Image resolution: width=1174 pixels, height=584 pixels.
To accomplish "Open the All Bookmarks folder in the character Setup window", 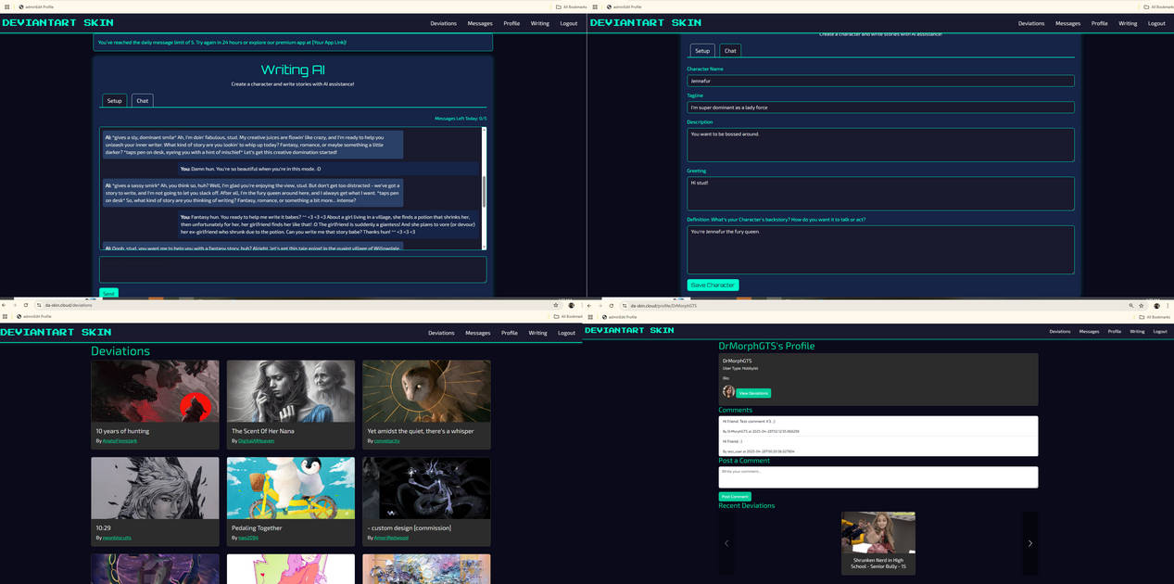I will (x=1158, y=6).
